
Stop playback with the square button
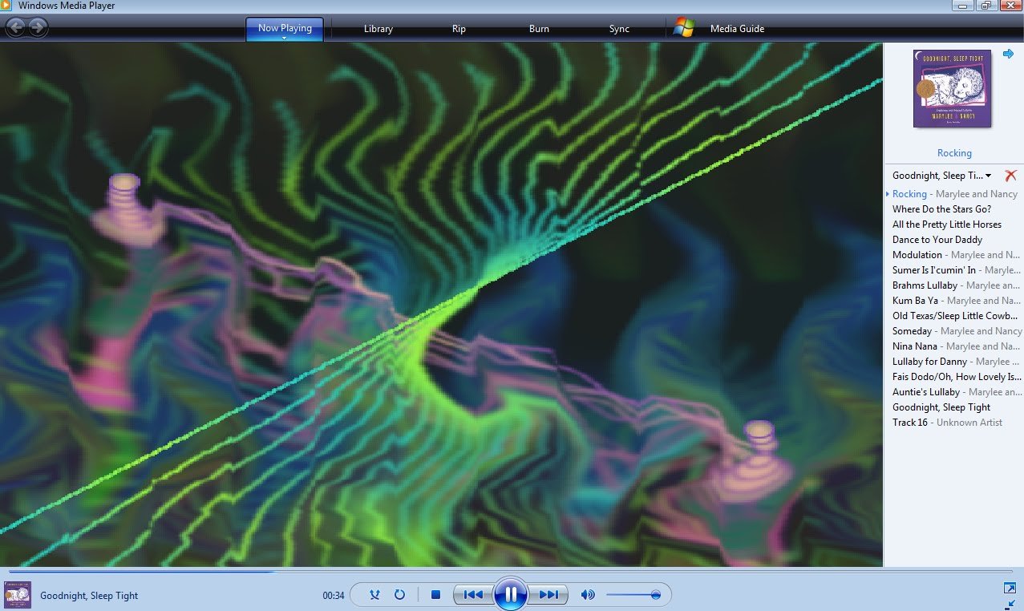(435, 595)
